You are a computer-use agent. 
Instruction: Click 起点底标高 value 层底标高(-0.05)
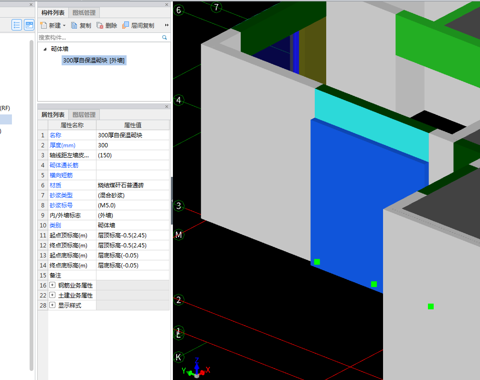(x=133, y=256)
